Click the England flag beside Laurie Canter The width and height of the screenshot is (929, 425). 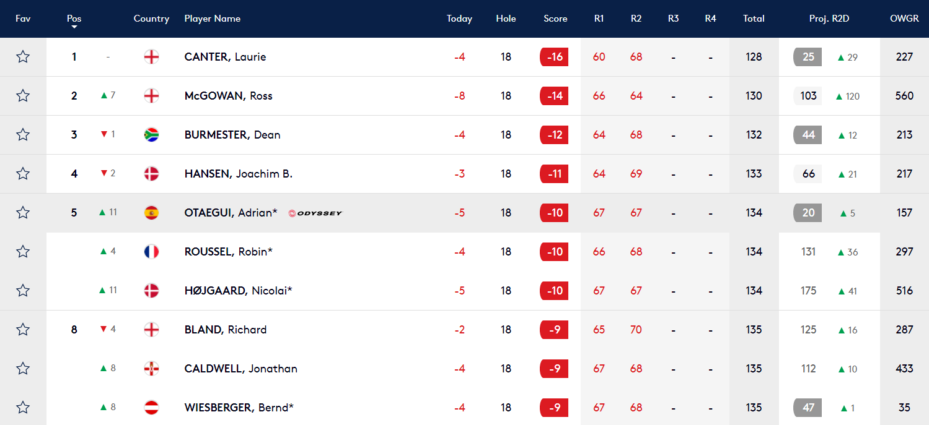[x=151, y=57]
